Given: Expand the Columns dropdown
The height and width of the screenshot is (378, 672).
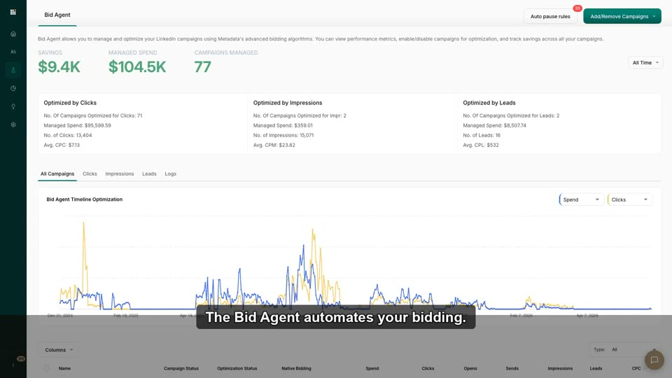Looking at the screenshot, I should [59, 350].
